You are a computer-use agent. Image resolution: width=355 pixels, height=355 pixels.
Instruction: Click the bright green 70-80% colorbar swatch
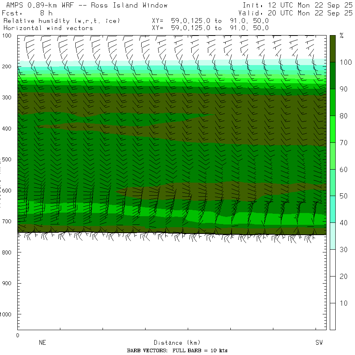coord(333,129)
